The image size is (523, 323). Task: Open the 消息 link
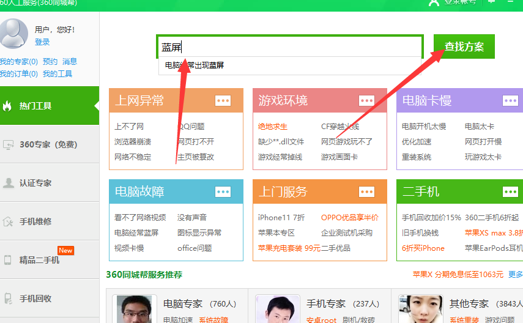pos(70,62)
